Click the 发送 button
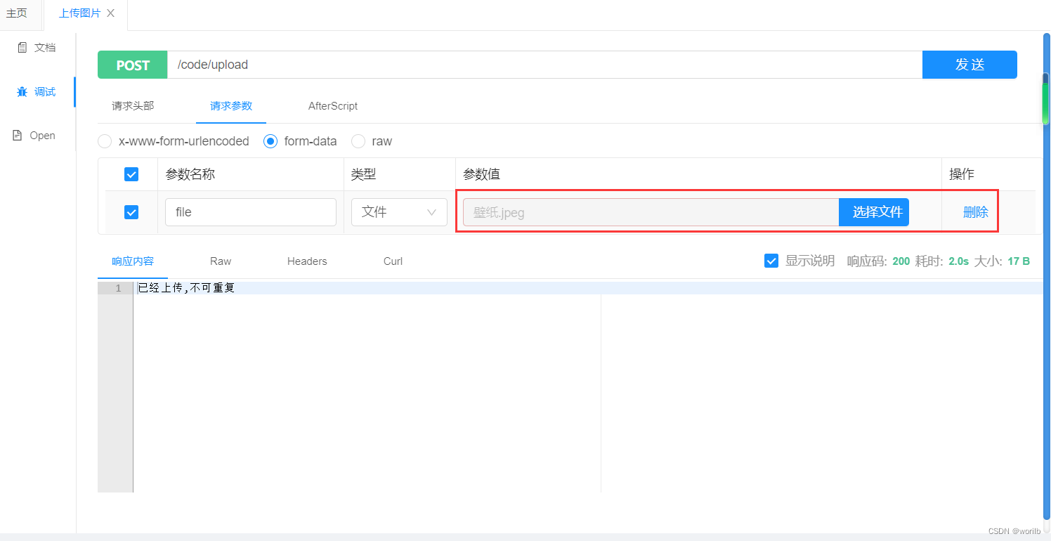The width and height of the screenshot is (1051, 541). [x=970, y=65]
